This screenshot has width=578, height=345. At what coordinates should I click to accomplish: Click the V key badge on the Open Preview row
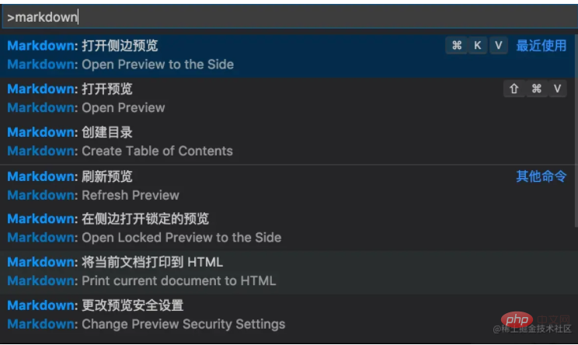pos(558,89)
